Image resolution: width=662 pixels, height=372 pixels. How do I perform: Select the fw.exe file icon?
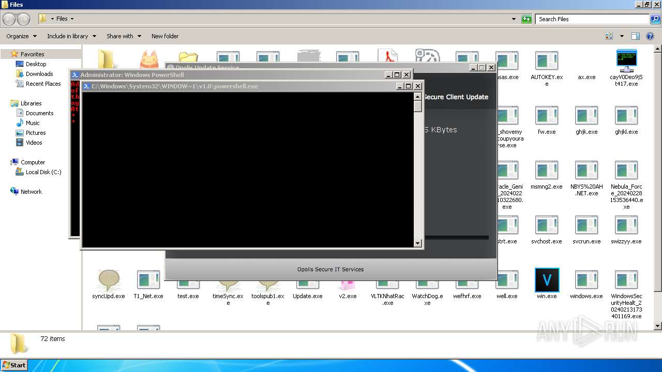tap(547, 116)
